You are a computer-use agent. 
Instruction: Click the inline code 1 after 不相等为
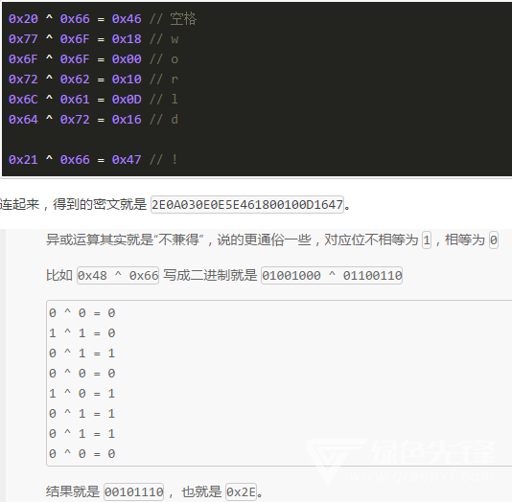click(427, 240)
